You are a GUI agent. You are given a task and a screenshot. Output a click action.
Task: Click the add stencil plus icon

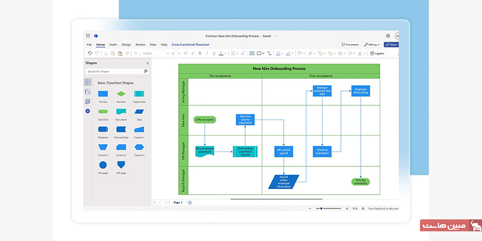pos(88,111)
